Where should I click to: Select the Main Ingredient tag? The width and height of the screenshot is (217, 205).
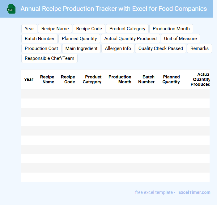[82, 48]
